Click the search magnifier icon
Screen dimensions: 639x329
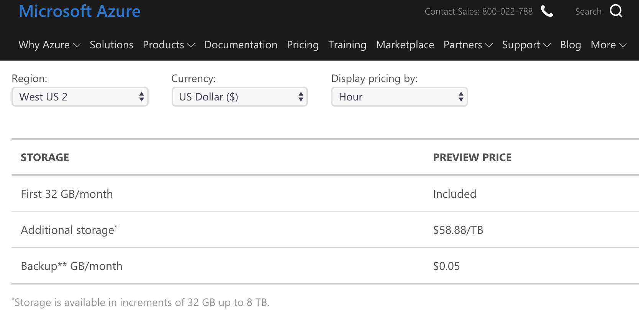616,11
